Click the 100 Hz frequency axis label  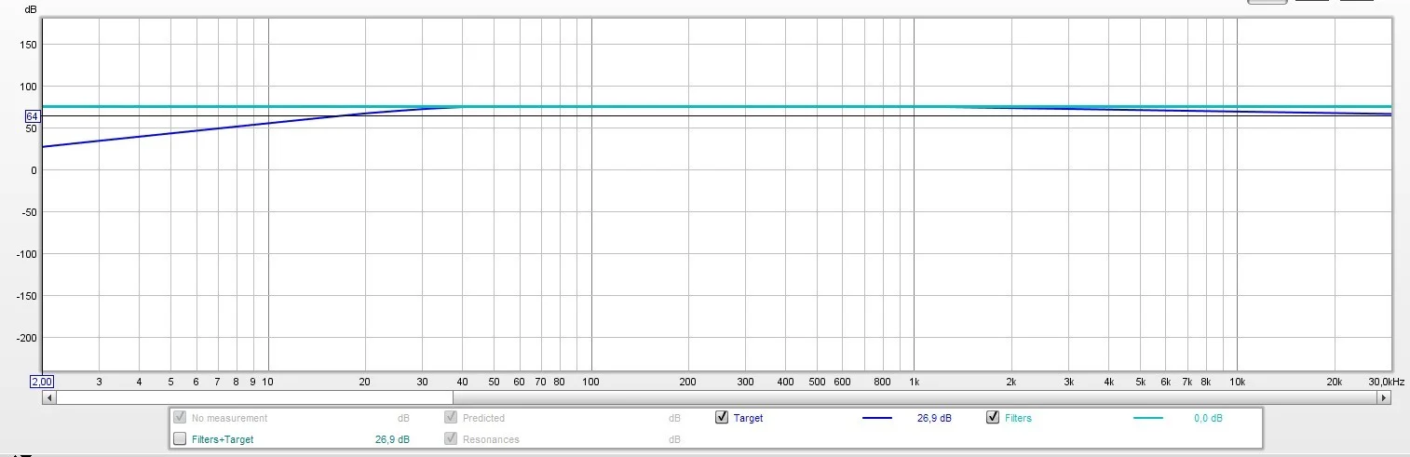(x=590, y=382)
